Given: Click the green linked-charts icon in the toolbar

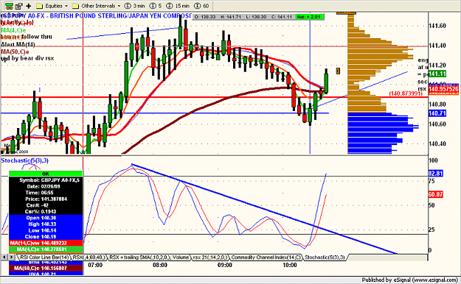Looking at the screenshot, I should pos(9,6).
